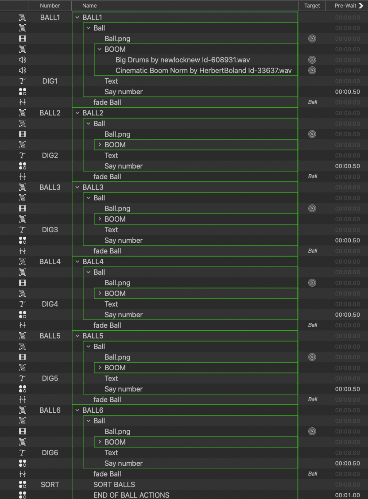Expand the BOOM group inside BALL2

(x=100, y=145)
